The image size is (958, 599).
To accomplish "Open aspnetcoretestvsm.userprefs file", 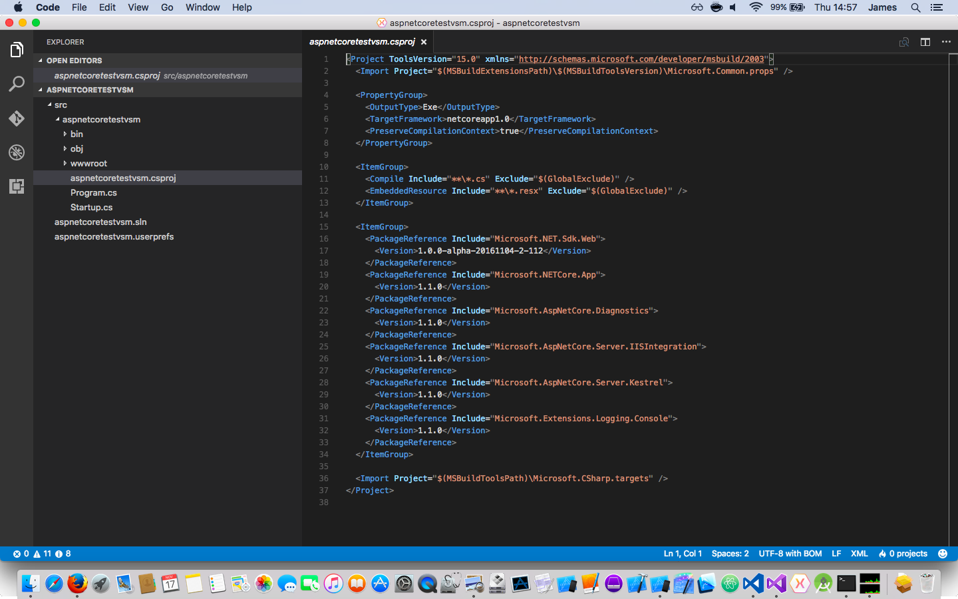I will click(x=168, y=236).
